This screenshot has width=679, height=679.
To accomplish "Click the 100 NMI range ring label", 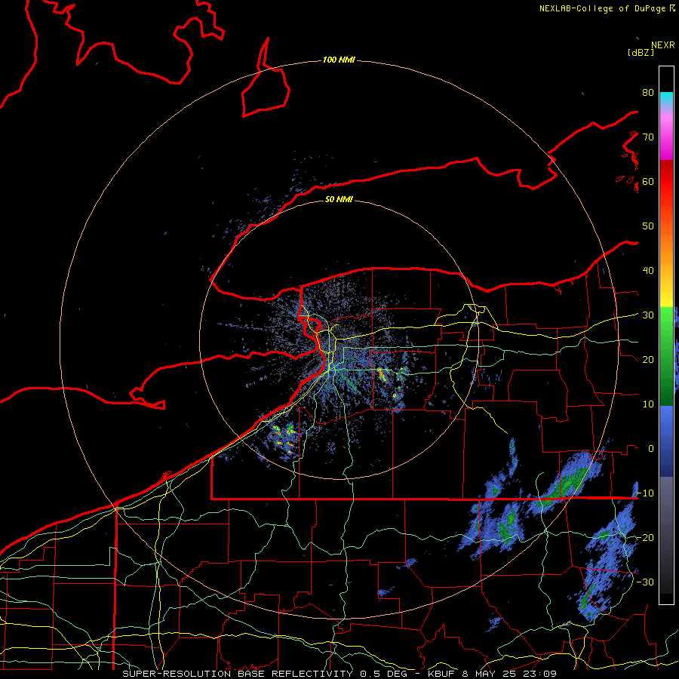I will click(x=339, y=60).
